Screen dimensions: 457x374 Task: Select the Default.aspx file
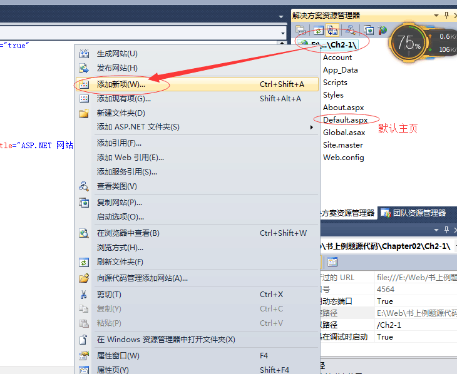345,119
